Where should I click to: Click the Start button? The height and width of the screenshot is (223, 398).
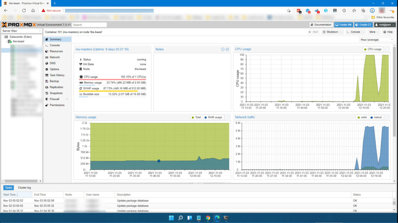(313, 32)
